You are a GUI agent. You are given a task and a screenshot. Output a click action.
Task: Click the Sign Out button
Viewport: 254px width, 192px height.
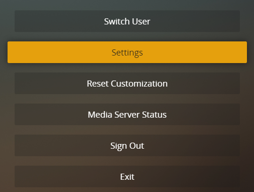coord(127,145)
